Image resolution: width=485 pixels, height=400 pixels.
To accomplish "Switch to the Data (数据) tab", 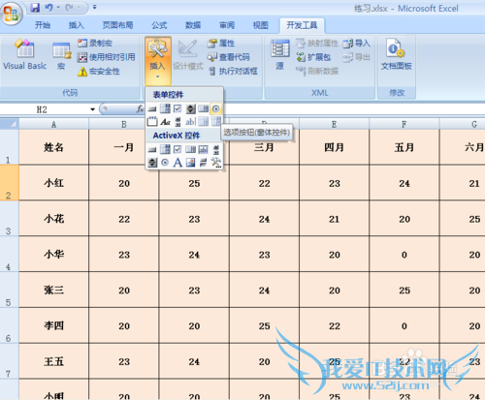I will click(x=193, y=25).
